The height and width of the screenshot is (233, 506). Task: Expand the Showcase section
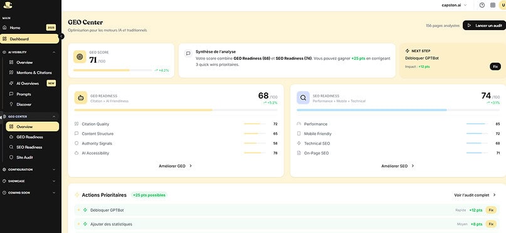(29, 181)
